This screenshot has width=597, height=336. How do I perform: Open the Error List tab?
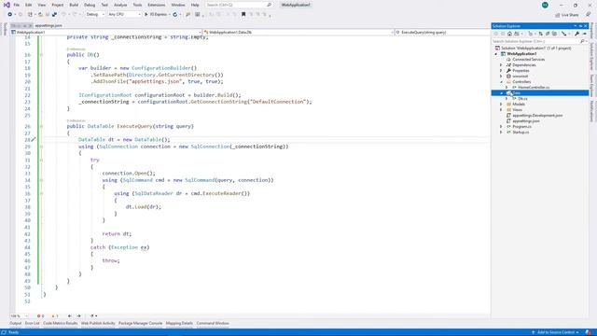(33, 324)
